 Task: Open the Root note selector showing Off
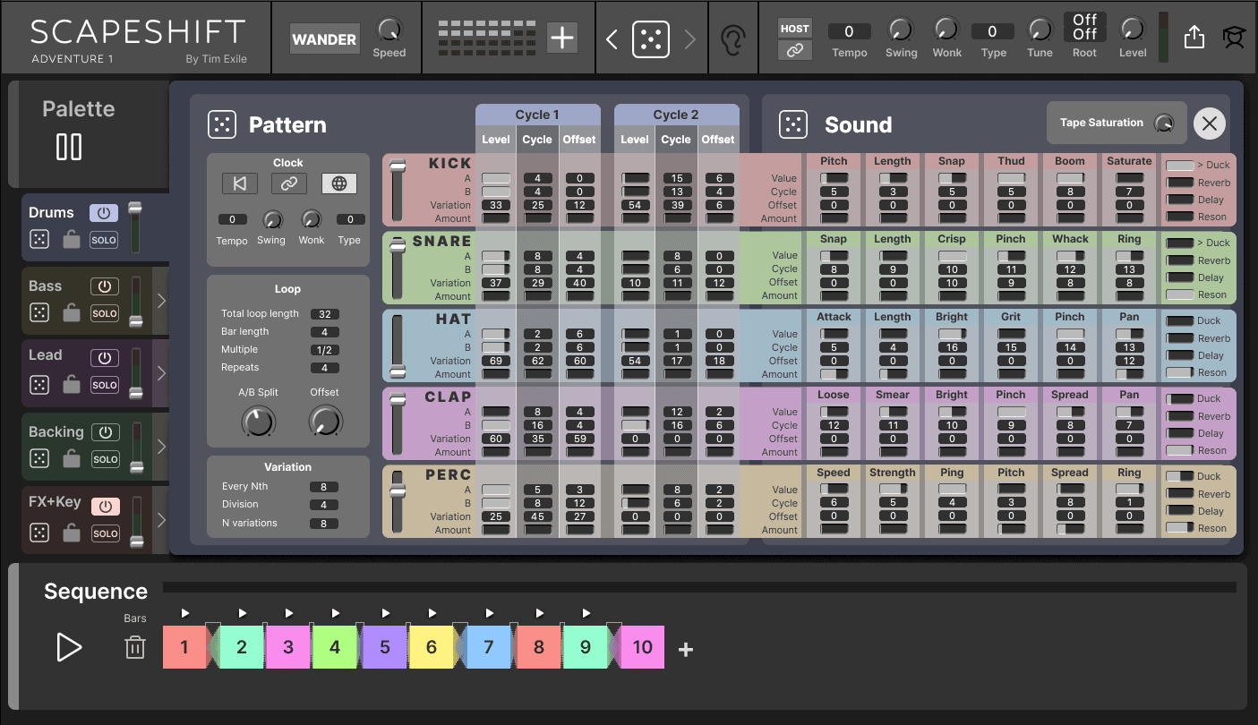[x=1084, y=27]
